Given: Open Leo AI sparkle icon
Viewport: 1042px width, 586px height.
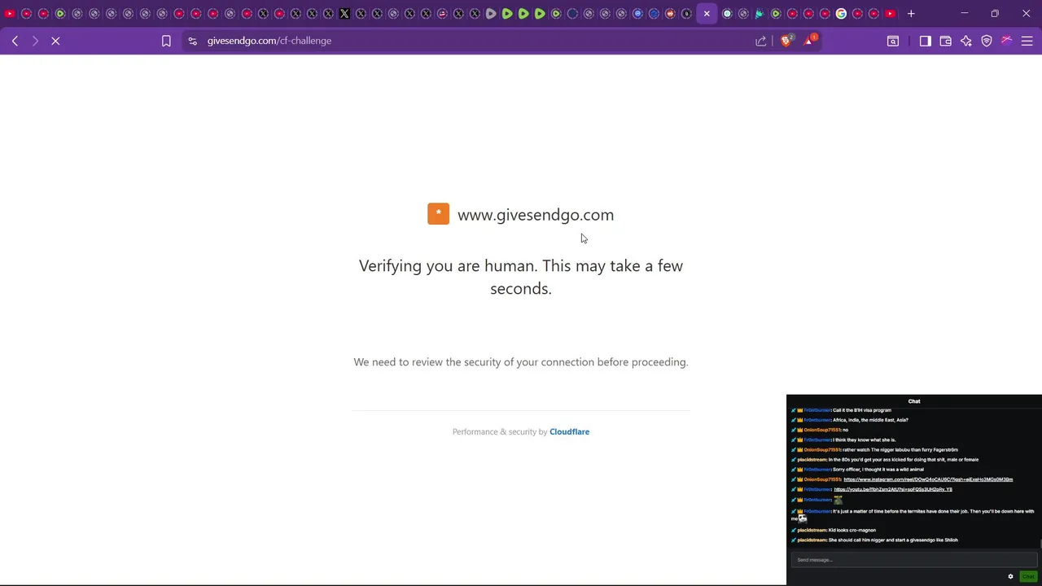Looking at the screenshot, I should click(x=966, y=41).
